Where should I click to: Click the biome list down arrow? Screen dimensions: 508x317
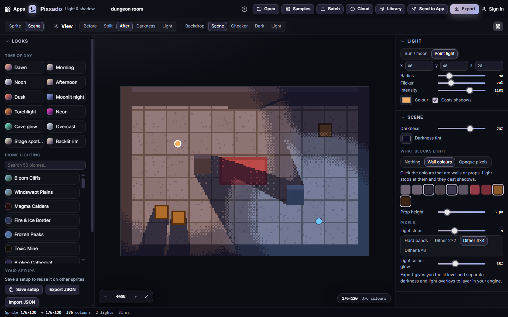[83, 260]
